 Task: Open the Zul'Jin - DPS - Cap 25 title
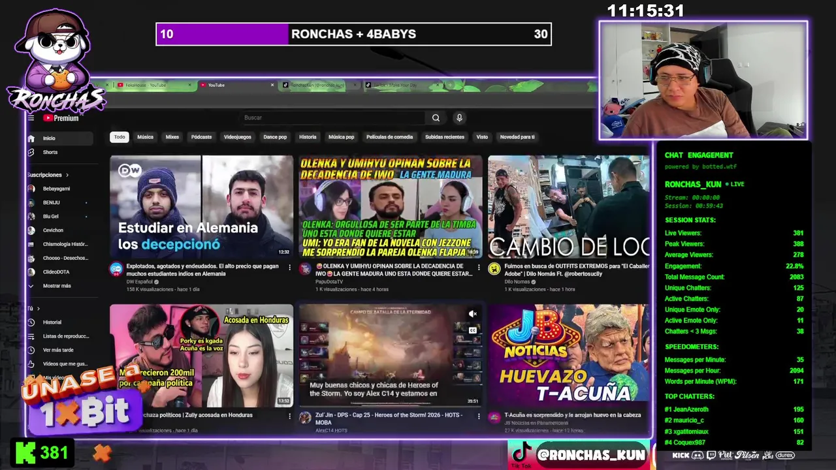pos(390,418)
